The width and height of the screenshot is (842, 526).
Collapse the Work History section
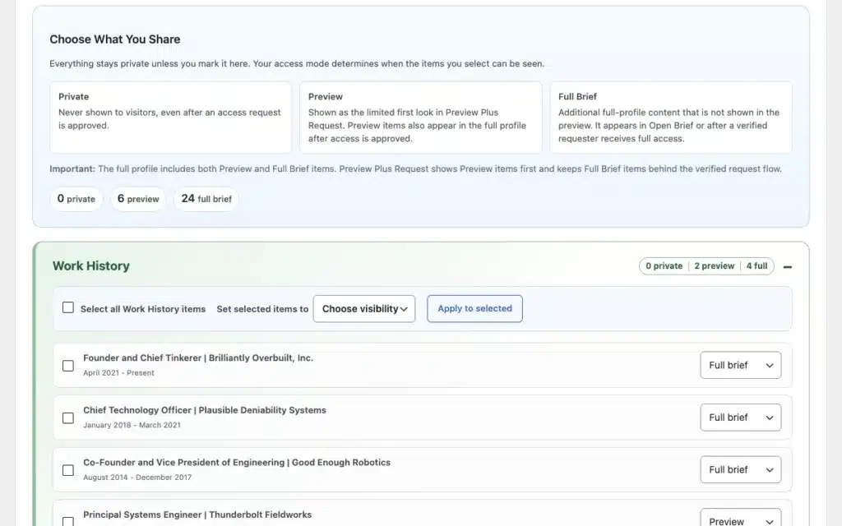click(787, 267)
